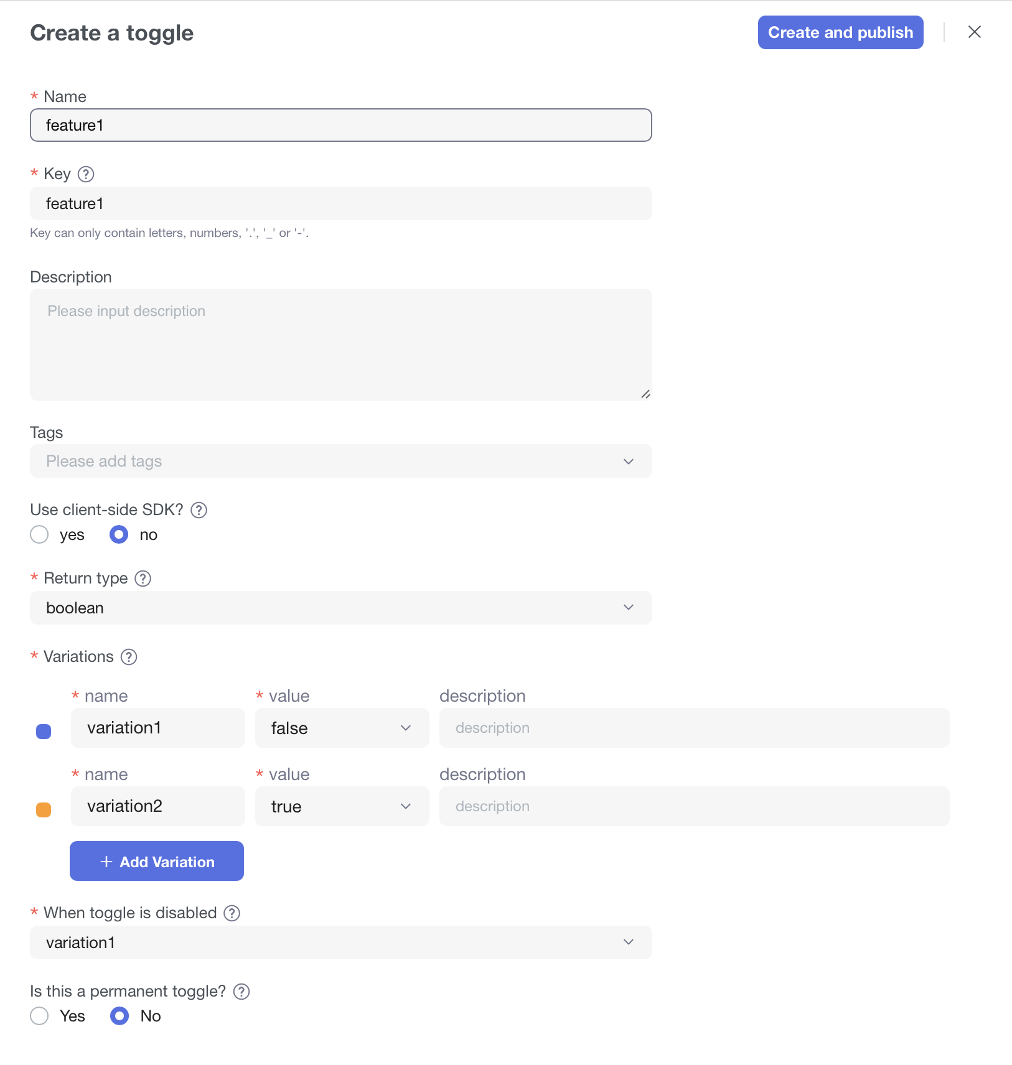Click the orange variation2 color swatch
Screen dimensions: 1012x1065
pyautogui.click(x=44, y=810)
